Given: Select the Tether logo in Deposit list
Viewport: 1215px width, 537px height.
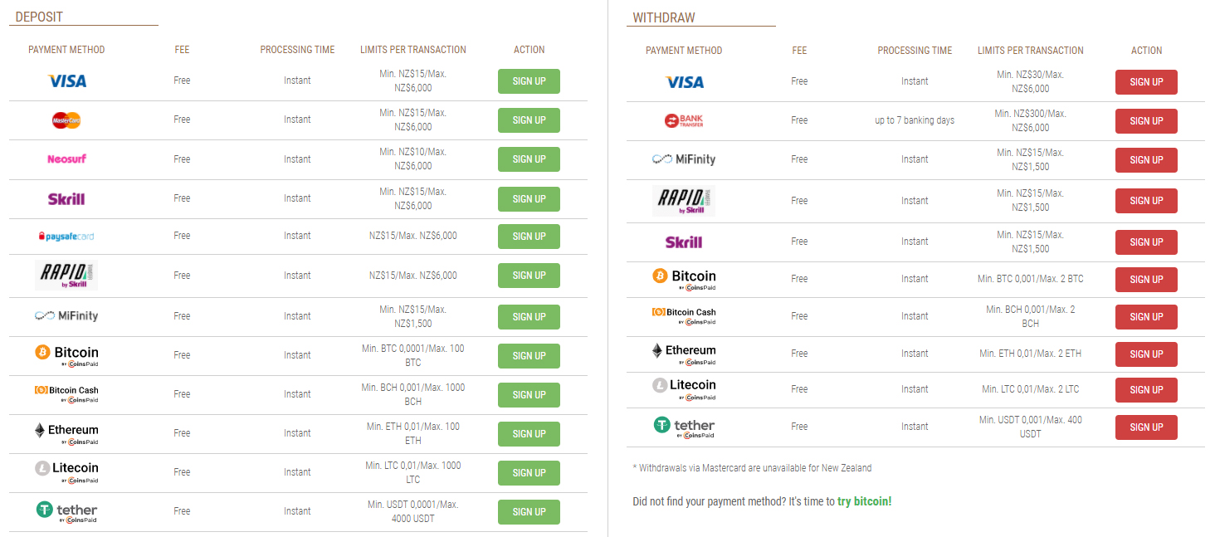Looking at the screenshot, I should pyautogui.click(x=66, y=511).
